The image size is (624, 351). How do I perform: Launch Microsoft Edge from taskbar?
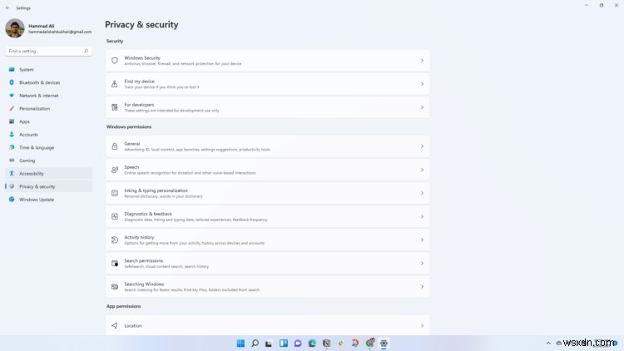(312, 343)
